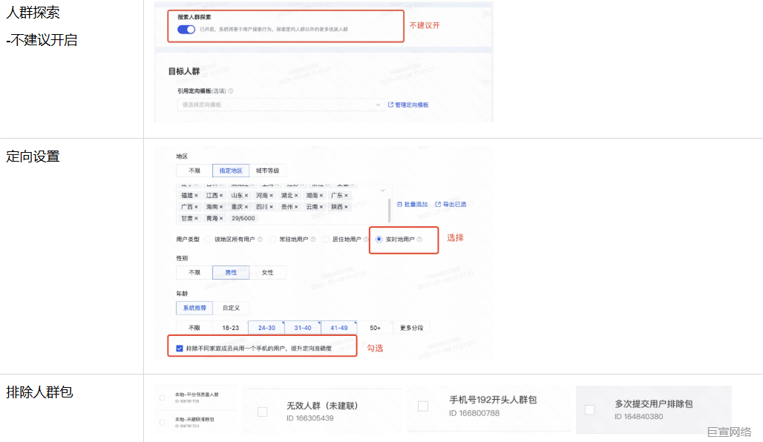Collapse the region selection box chevron

382,190
